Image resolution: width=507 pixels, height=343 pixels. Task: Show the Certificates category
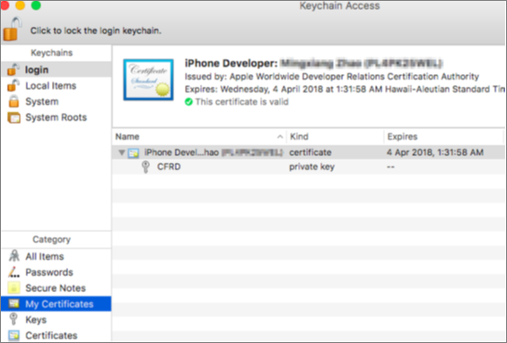[x=57, y=336]
